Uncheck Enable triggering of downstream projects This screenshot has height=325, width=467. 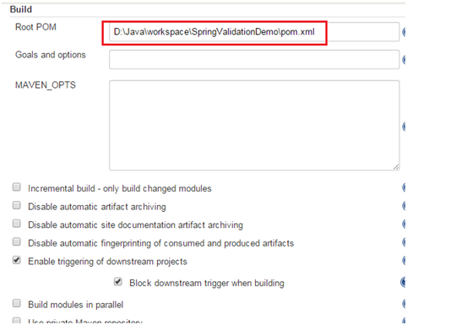pyautogui.click(x=17, y=260)
